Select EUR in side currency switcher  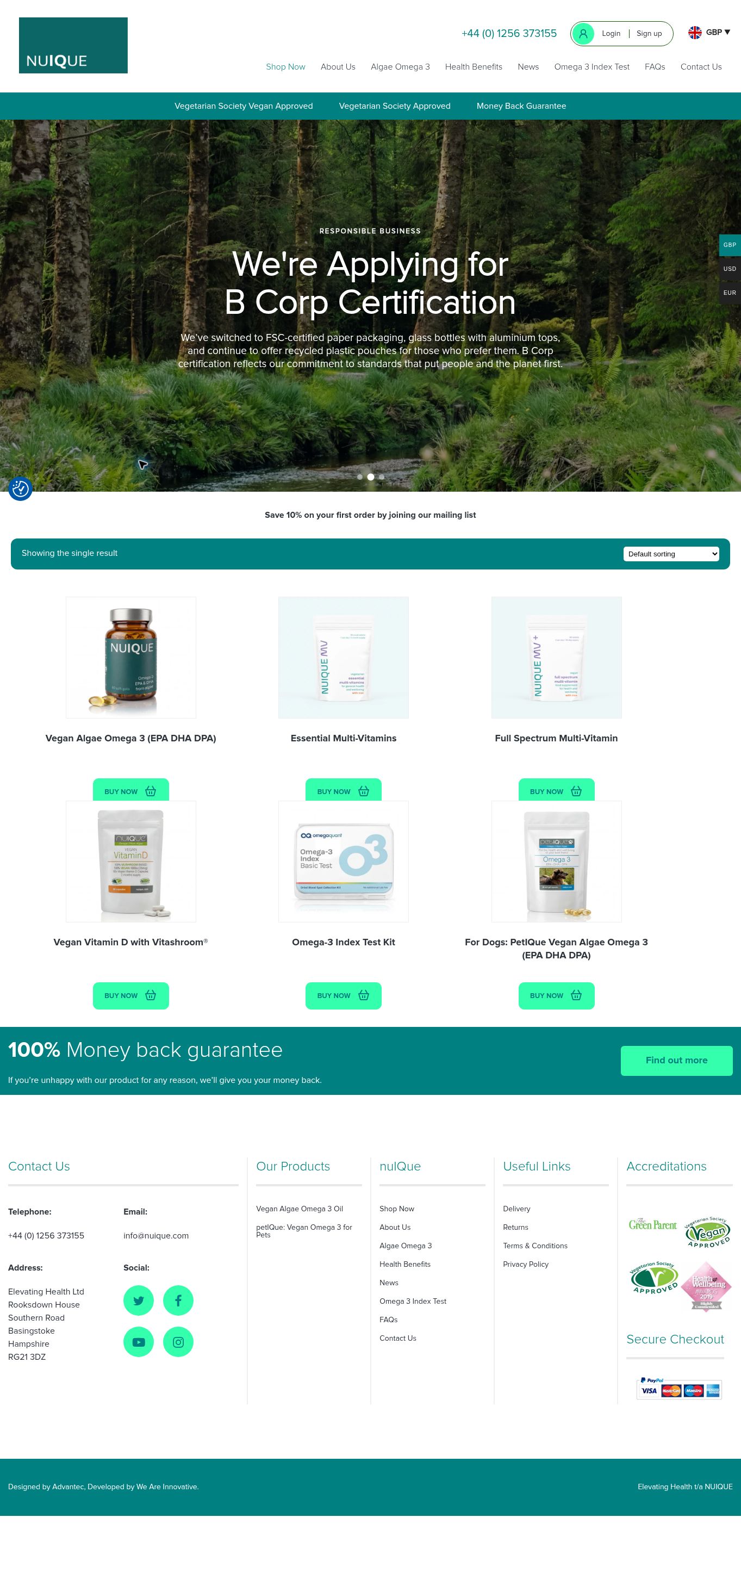point(730,293)
